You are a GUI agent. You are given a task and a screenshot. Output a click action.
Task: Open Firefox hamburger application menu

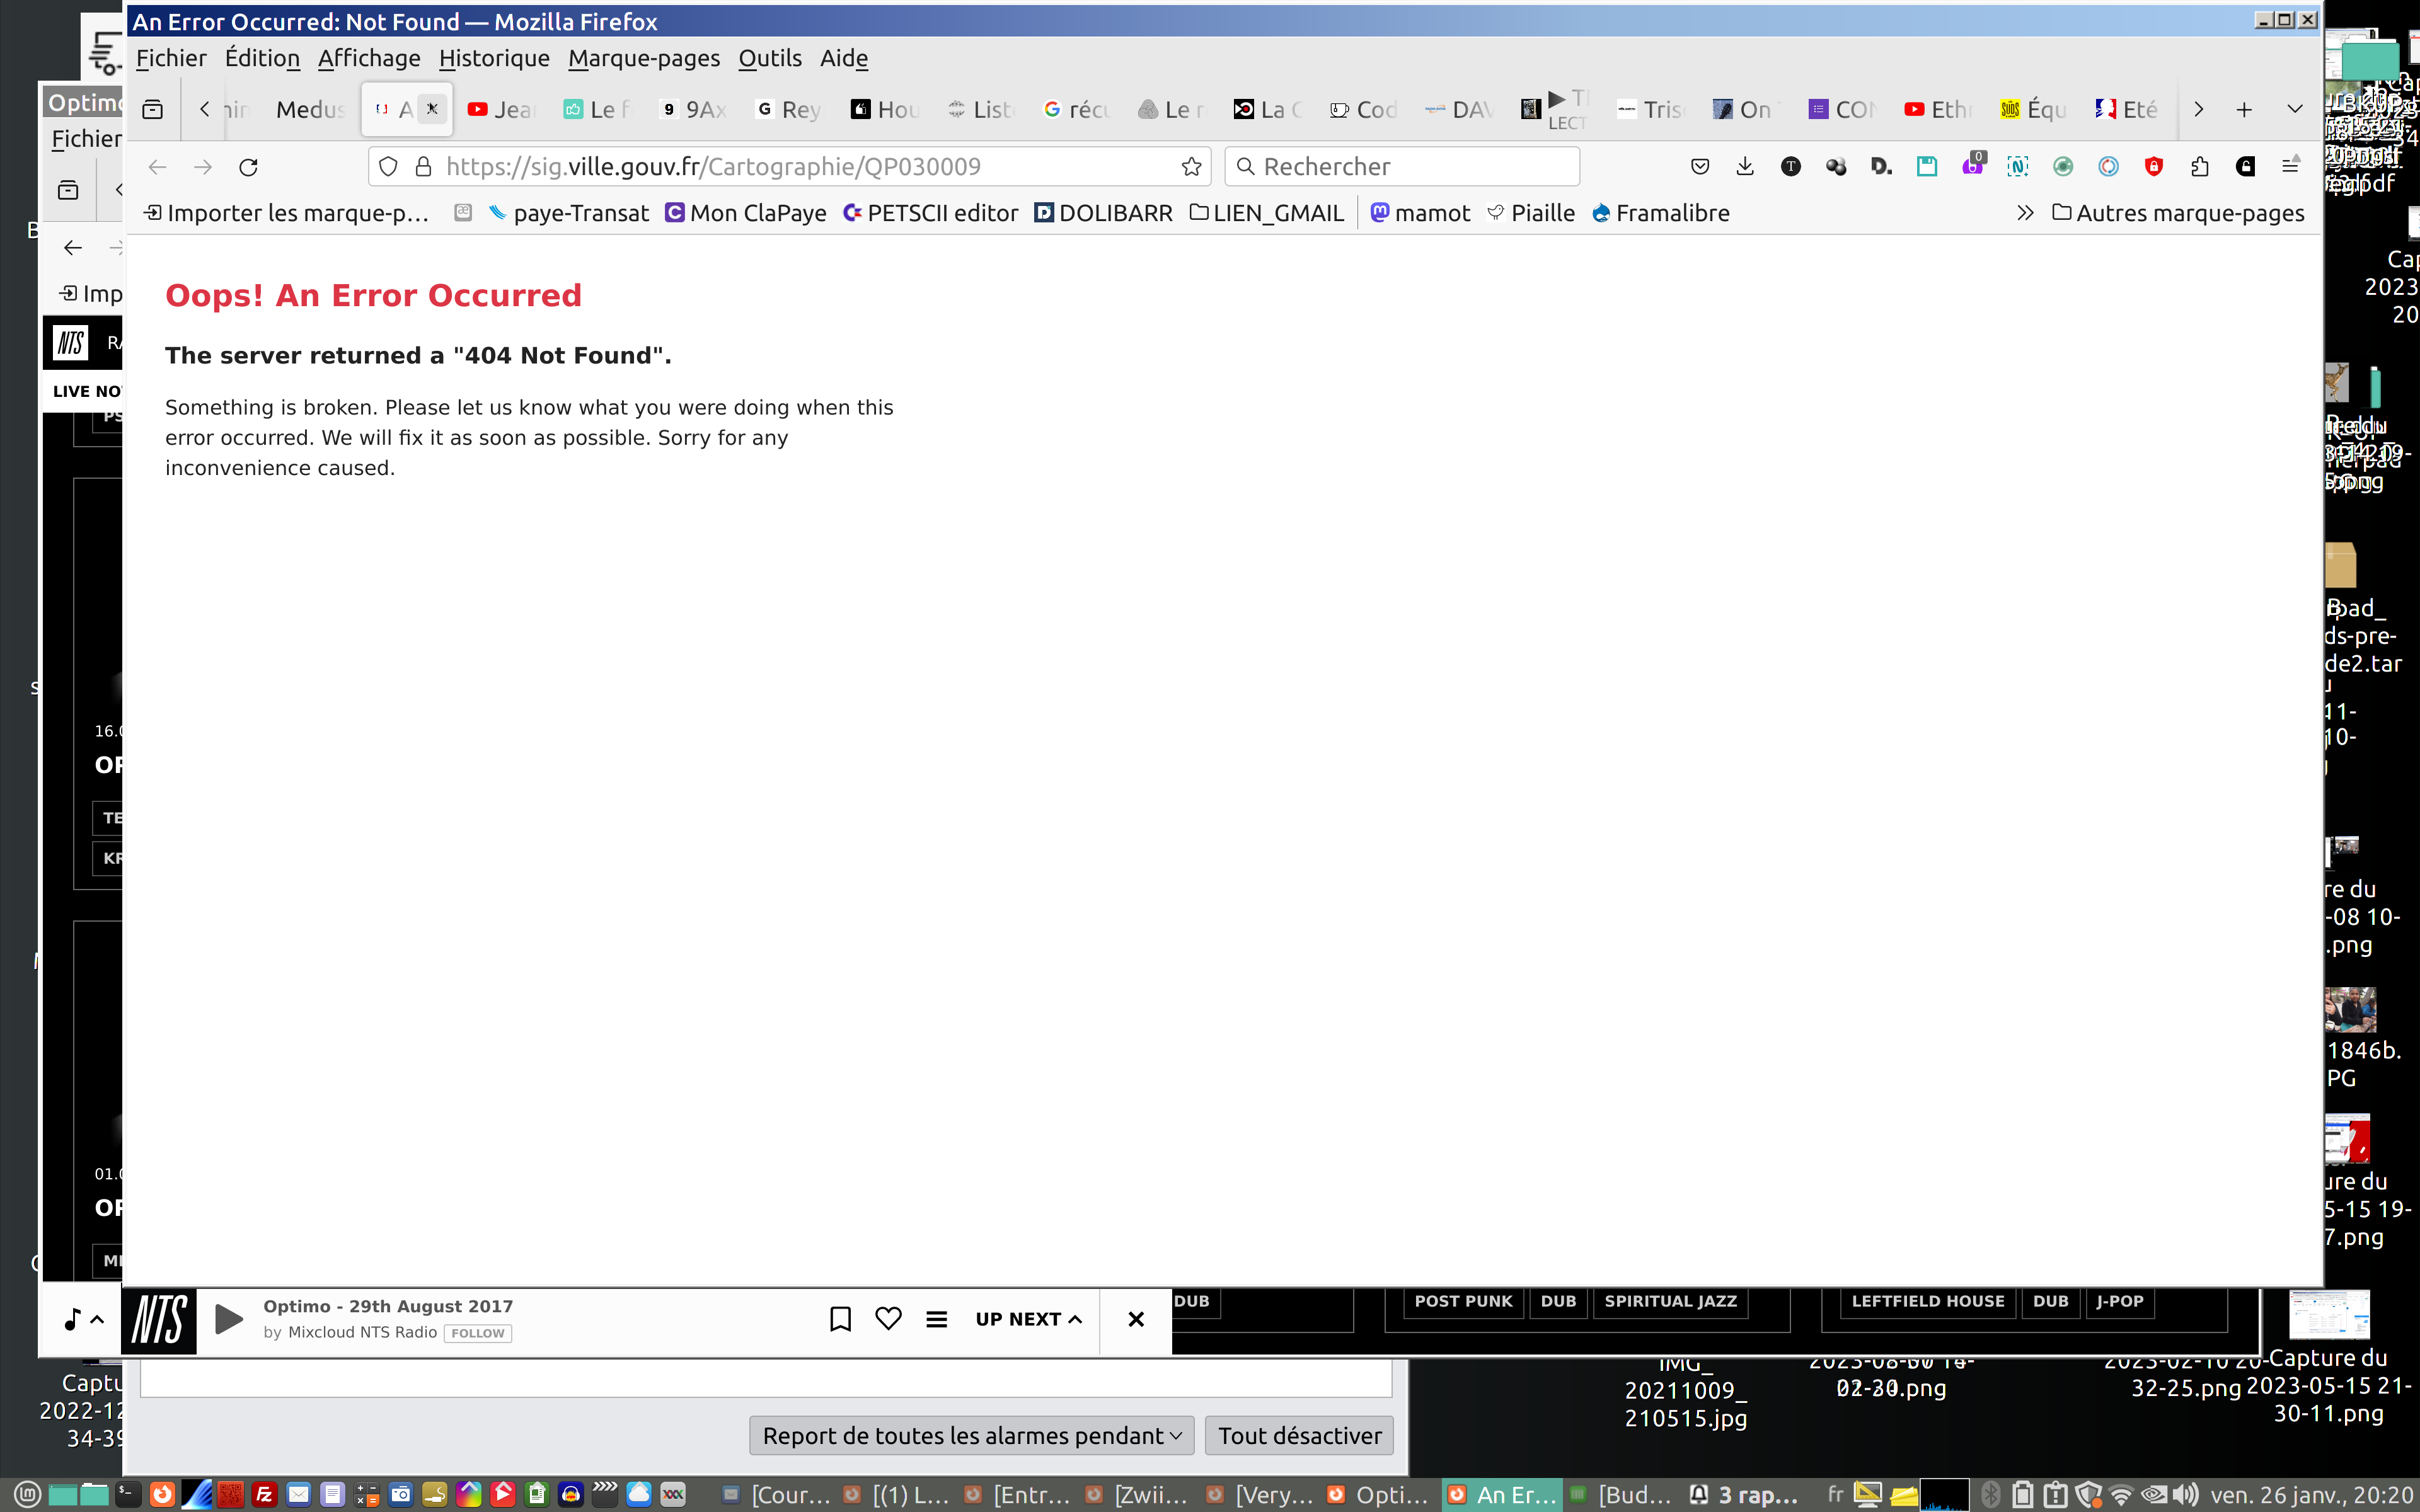2290,167
